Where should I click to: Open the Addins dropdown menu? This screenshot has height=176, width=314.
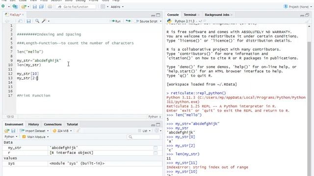pyautogui.click(x=117, y=6)
